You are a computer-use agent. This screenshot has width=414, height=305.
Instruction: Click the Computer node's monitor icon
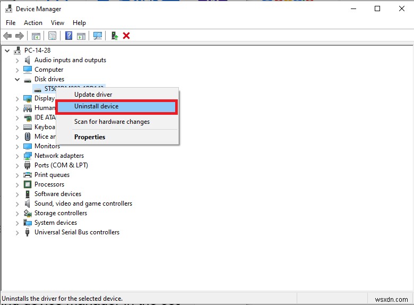tap(28, 70)
